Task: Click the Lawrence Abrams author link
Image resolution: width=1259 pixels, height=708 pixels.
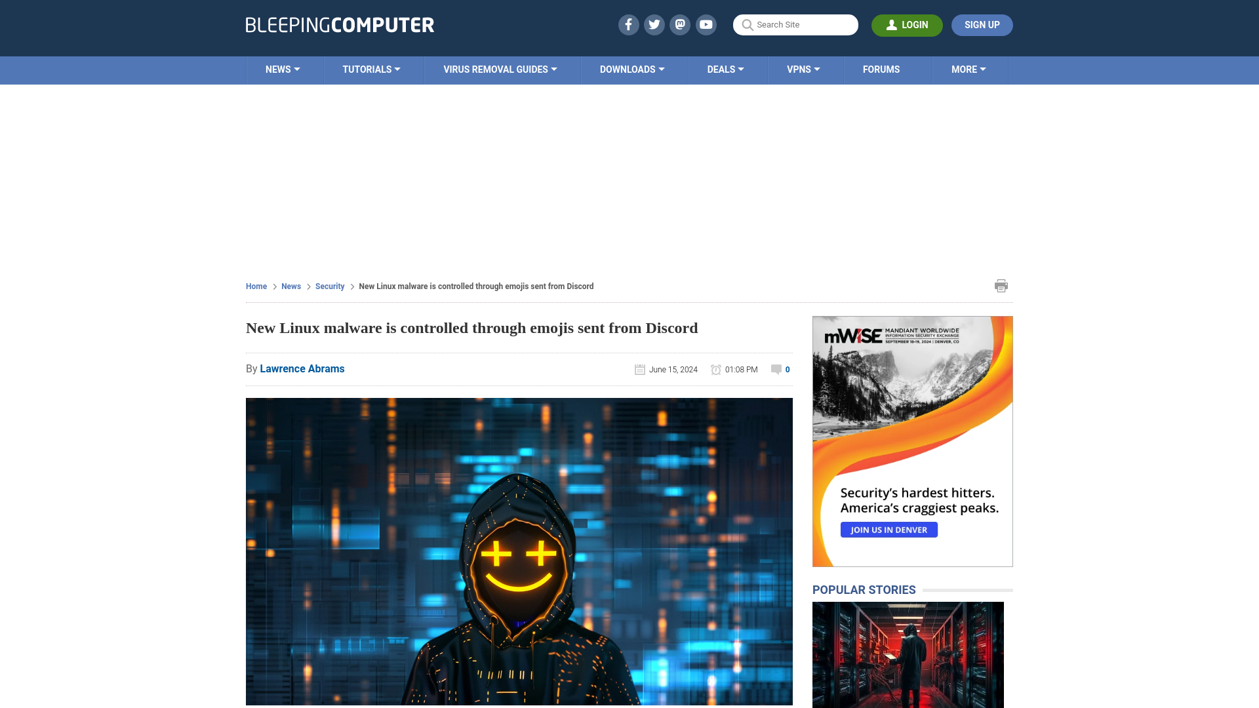Action: 302,368
